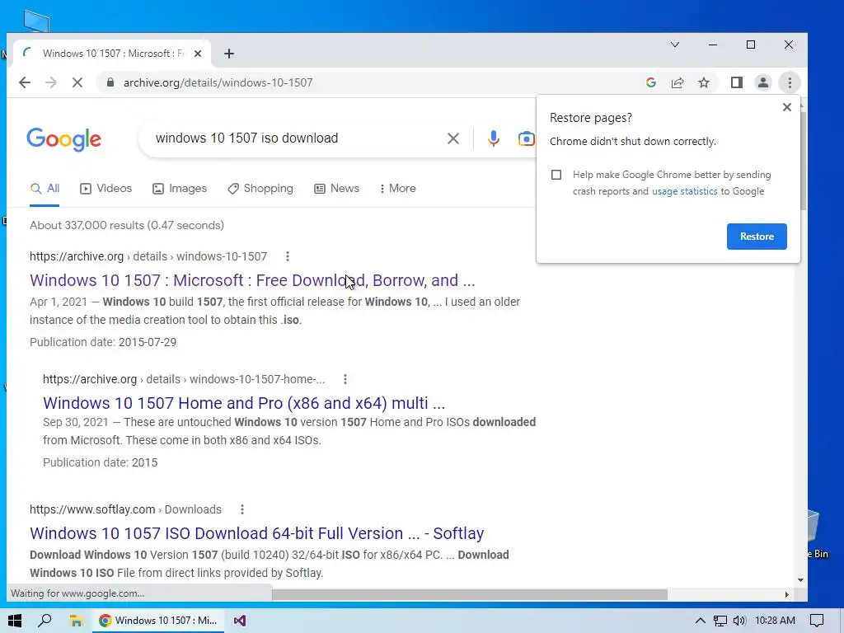Screen dimensions: 844x633
Task: Open the profile avatar menu
Action: coord(762,82)
